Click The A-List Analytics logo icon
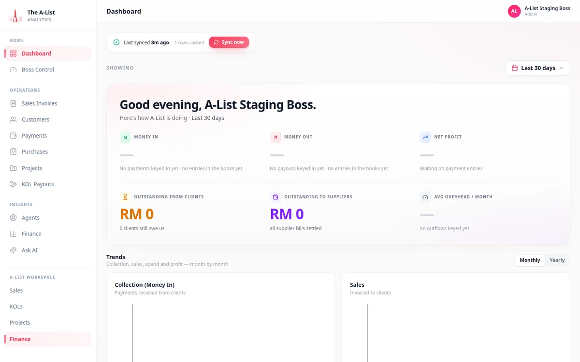 (15, 15)
